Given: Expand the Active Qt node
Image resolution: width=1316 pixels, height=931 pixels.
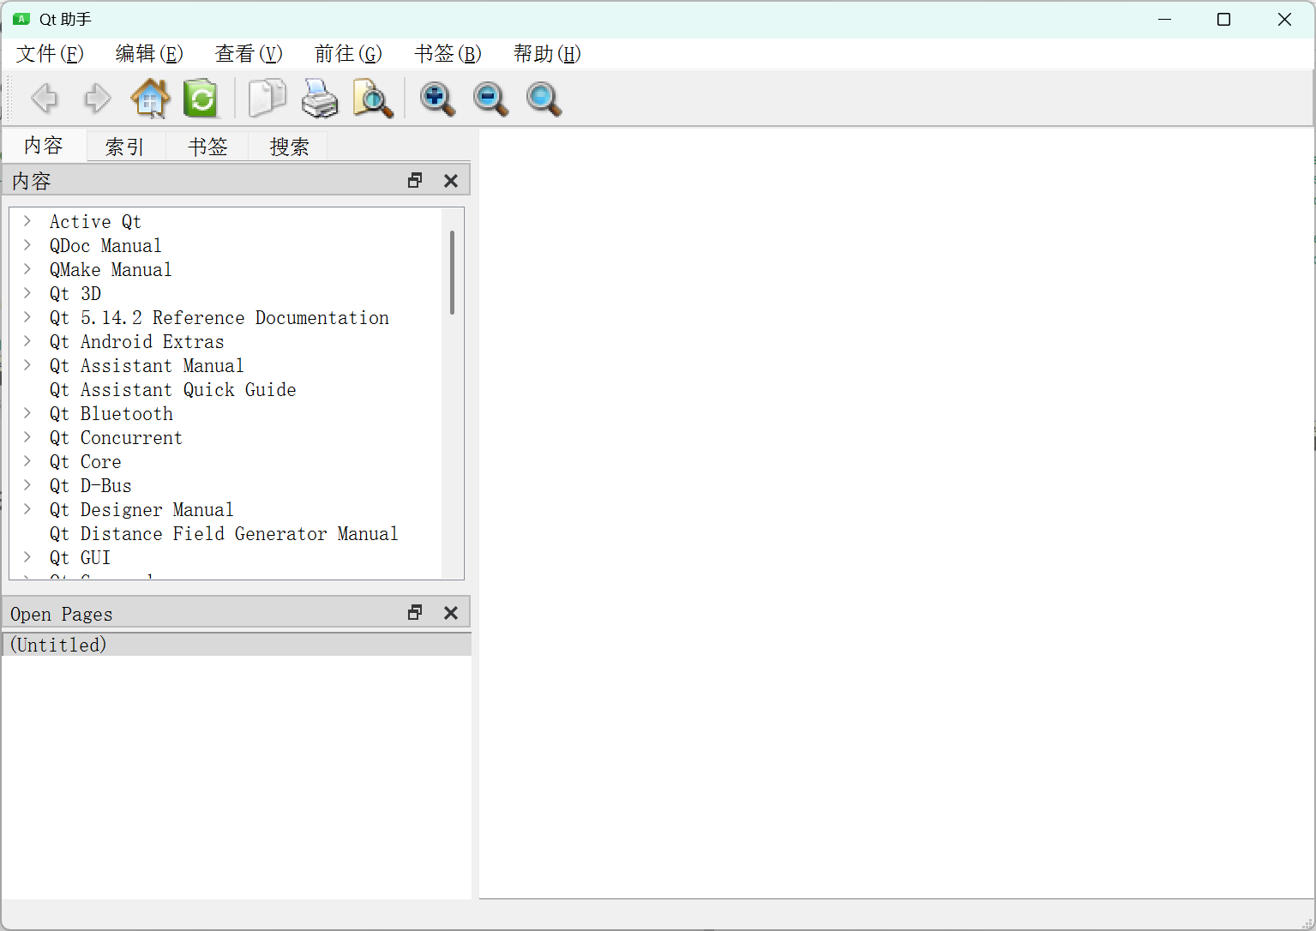Looking at the screenshot, I should (27, 221).
